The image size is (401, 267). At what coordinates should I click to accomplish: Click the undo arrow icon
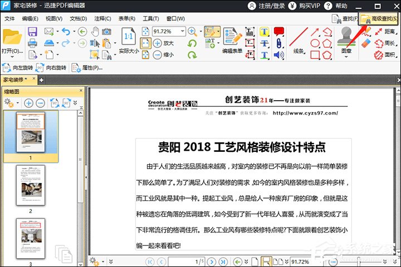coord(66,32)
